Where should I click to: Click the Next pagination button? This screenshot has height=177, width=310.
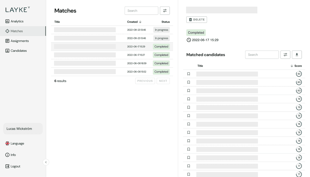click(163, 81)
